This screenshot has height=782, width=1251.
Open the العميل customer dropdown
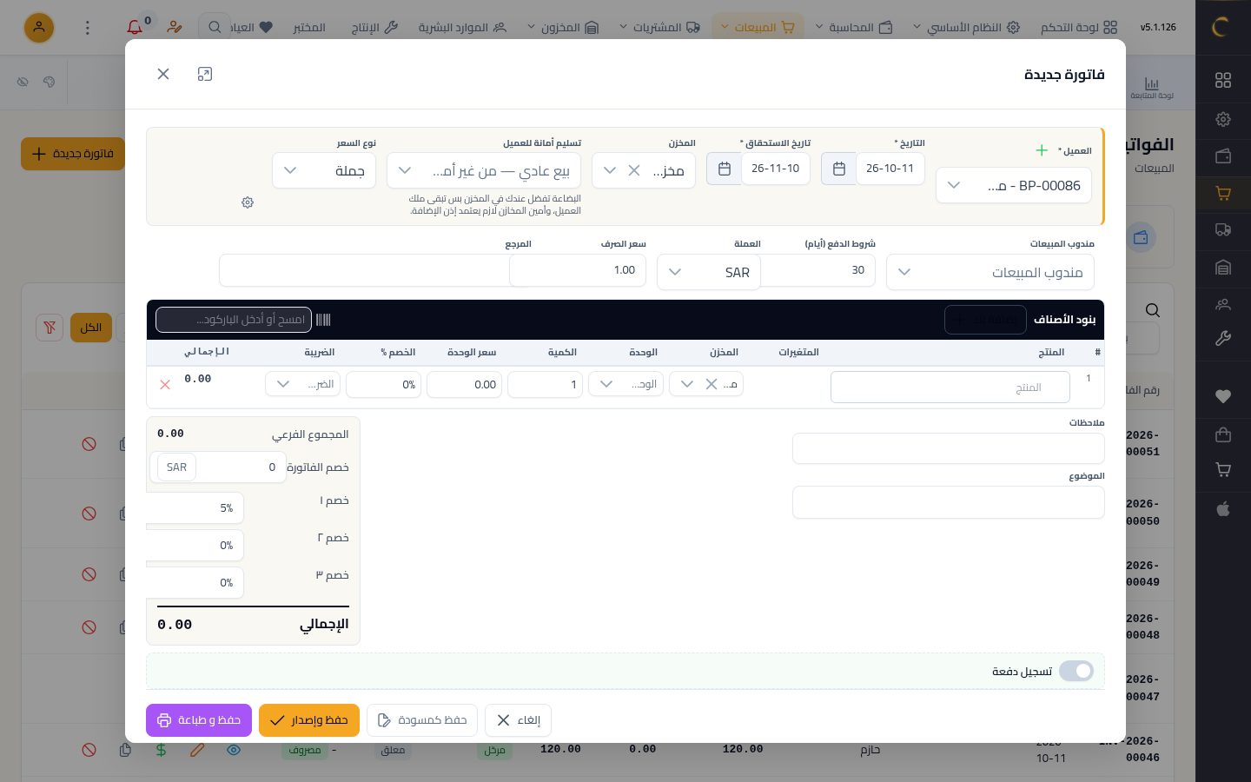pyautogui.click(x=1014, y=185)
